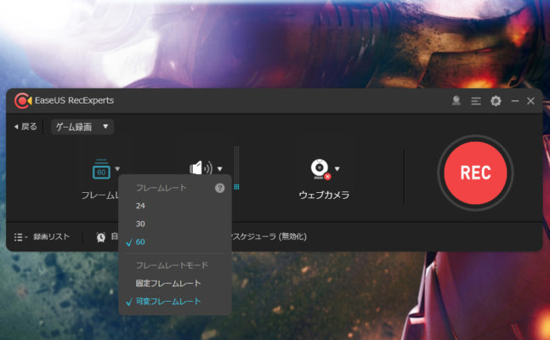Viewport: 550px width, 340px height.
Task: Open the settings gear icon
Action: (x=496, y=101)
